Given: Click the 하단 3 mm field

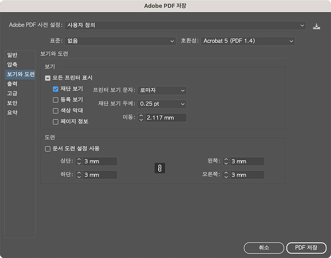Looking at the screenshot, I should tap(100, 175).
